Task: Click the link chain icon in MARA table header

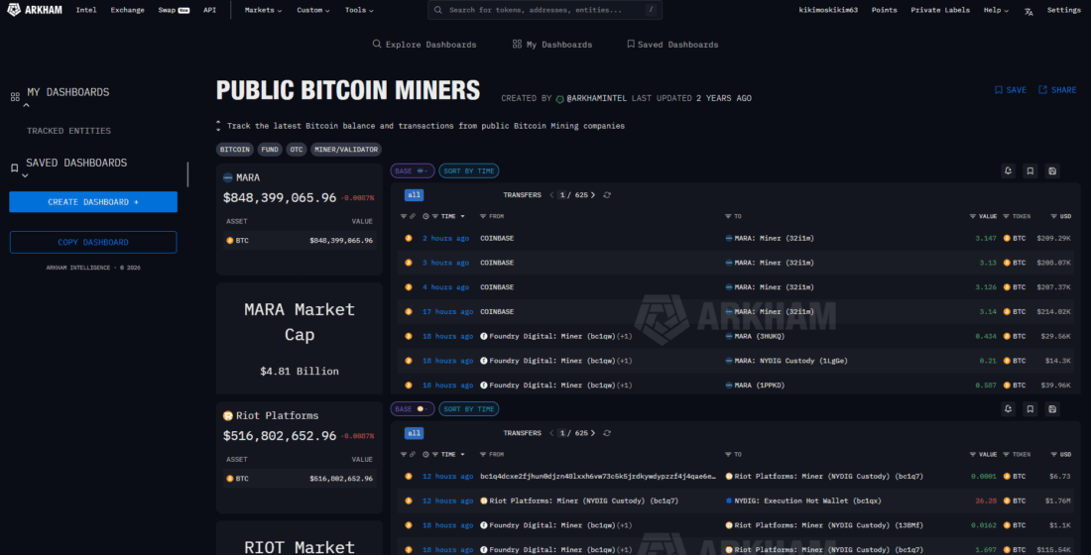Action: click(x=412, y=216)
